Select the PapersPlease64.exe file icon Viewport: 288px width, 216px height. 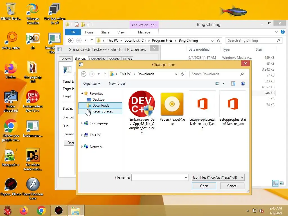point(172,104)
